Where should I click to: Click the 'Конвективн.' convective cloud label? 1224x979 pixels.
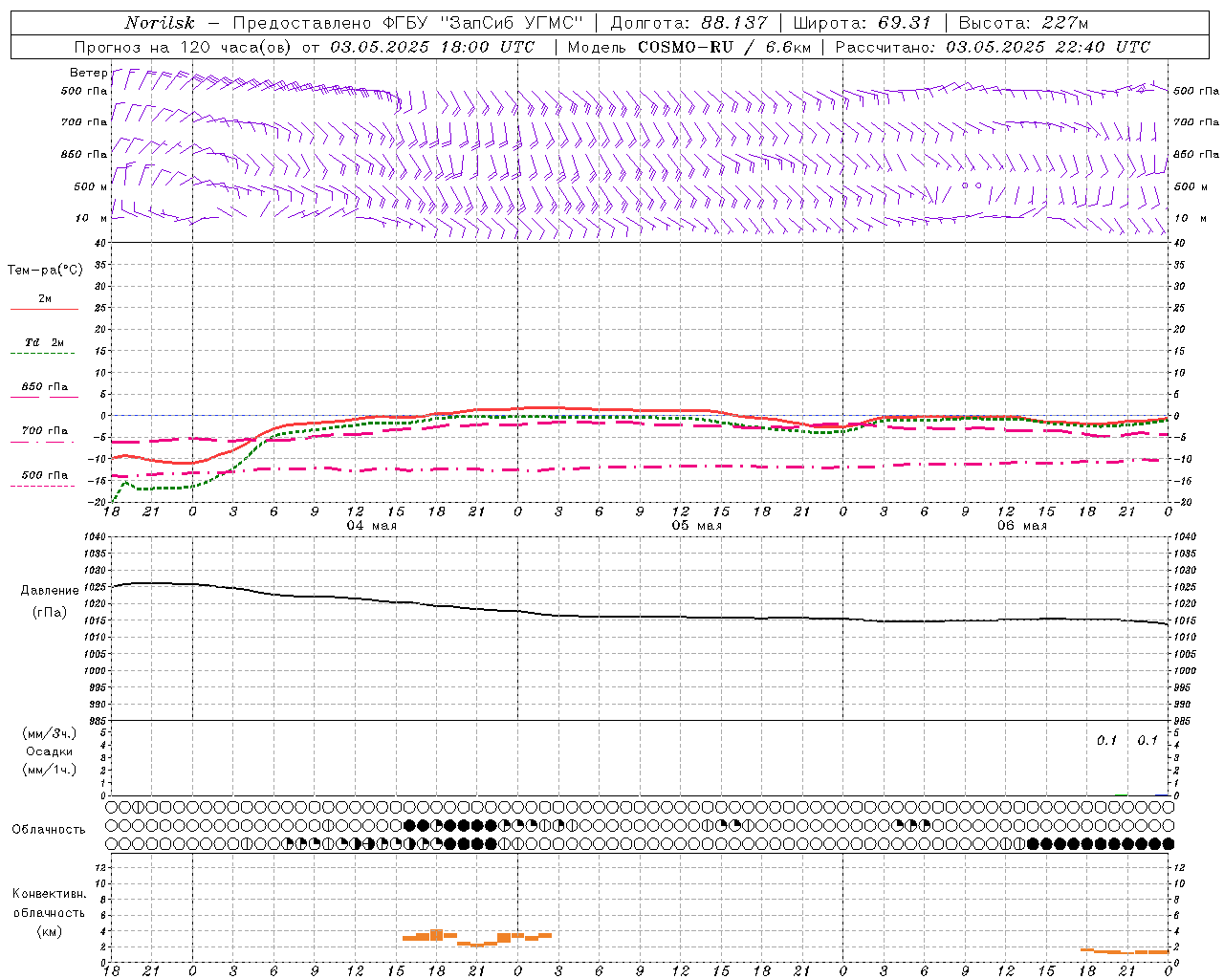click(49, 894)
